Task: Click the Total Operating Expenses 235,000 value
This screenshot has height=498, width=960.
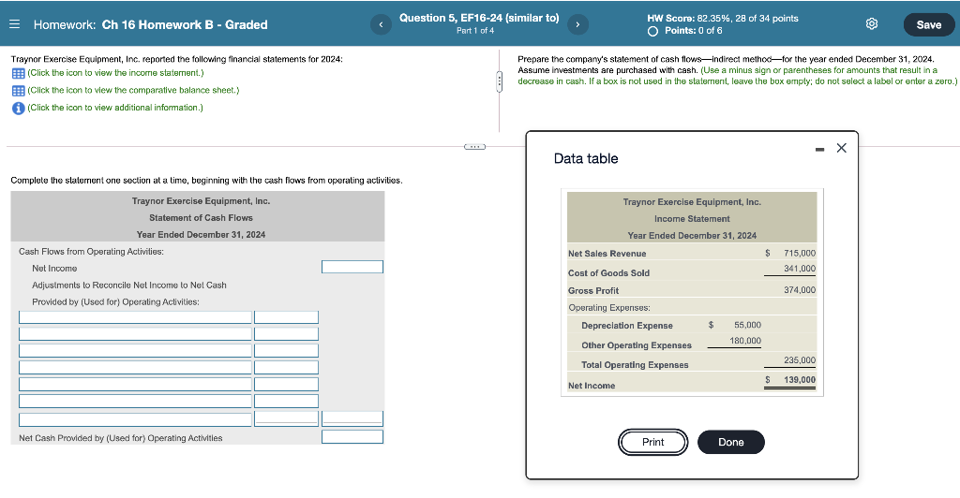Action: click(x=800, y=360)
